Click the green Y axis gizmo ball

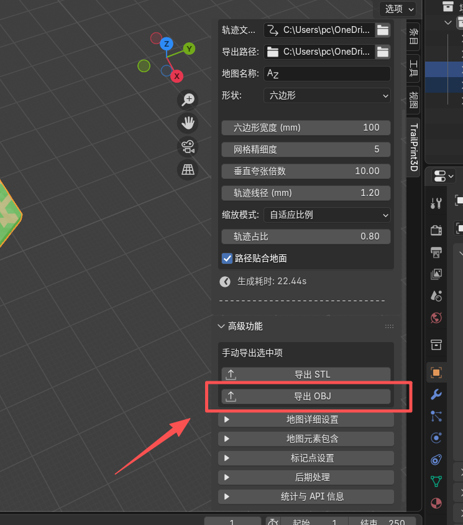(x=189, y=49)
